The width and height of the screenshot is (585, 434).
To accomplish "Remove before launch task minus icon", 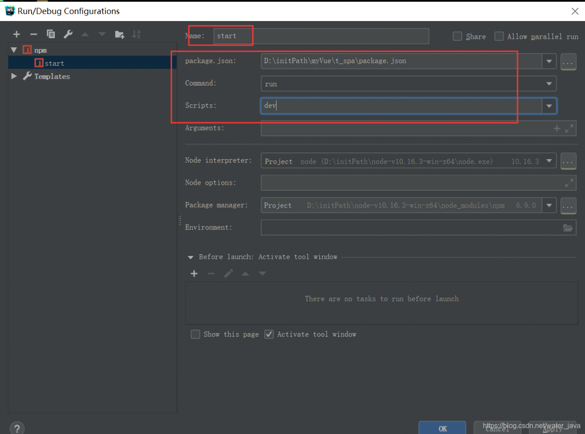I will point(211,273).
